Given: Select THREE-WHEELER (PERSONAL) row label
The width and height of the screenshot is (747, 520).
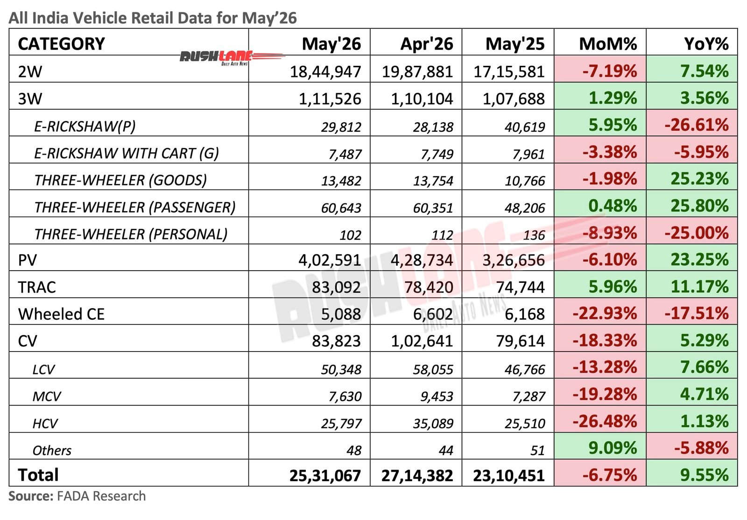Looking at the screenshot, I should 131,234.
